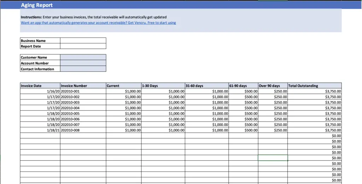Click 31-60 days amount for invoice 202010-003
The height and width of the screenshot is (184, 362).
pos(206,102)
